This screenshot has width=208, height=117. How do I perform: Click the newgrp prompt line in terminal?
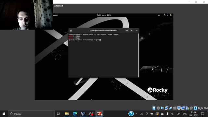point(84,40)
